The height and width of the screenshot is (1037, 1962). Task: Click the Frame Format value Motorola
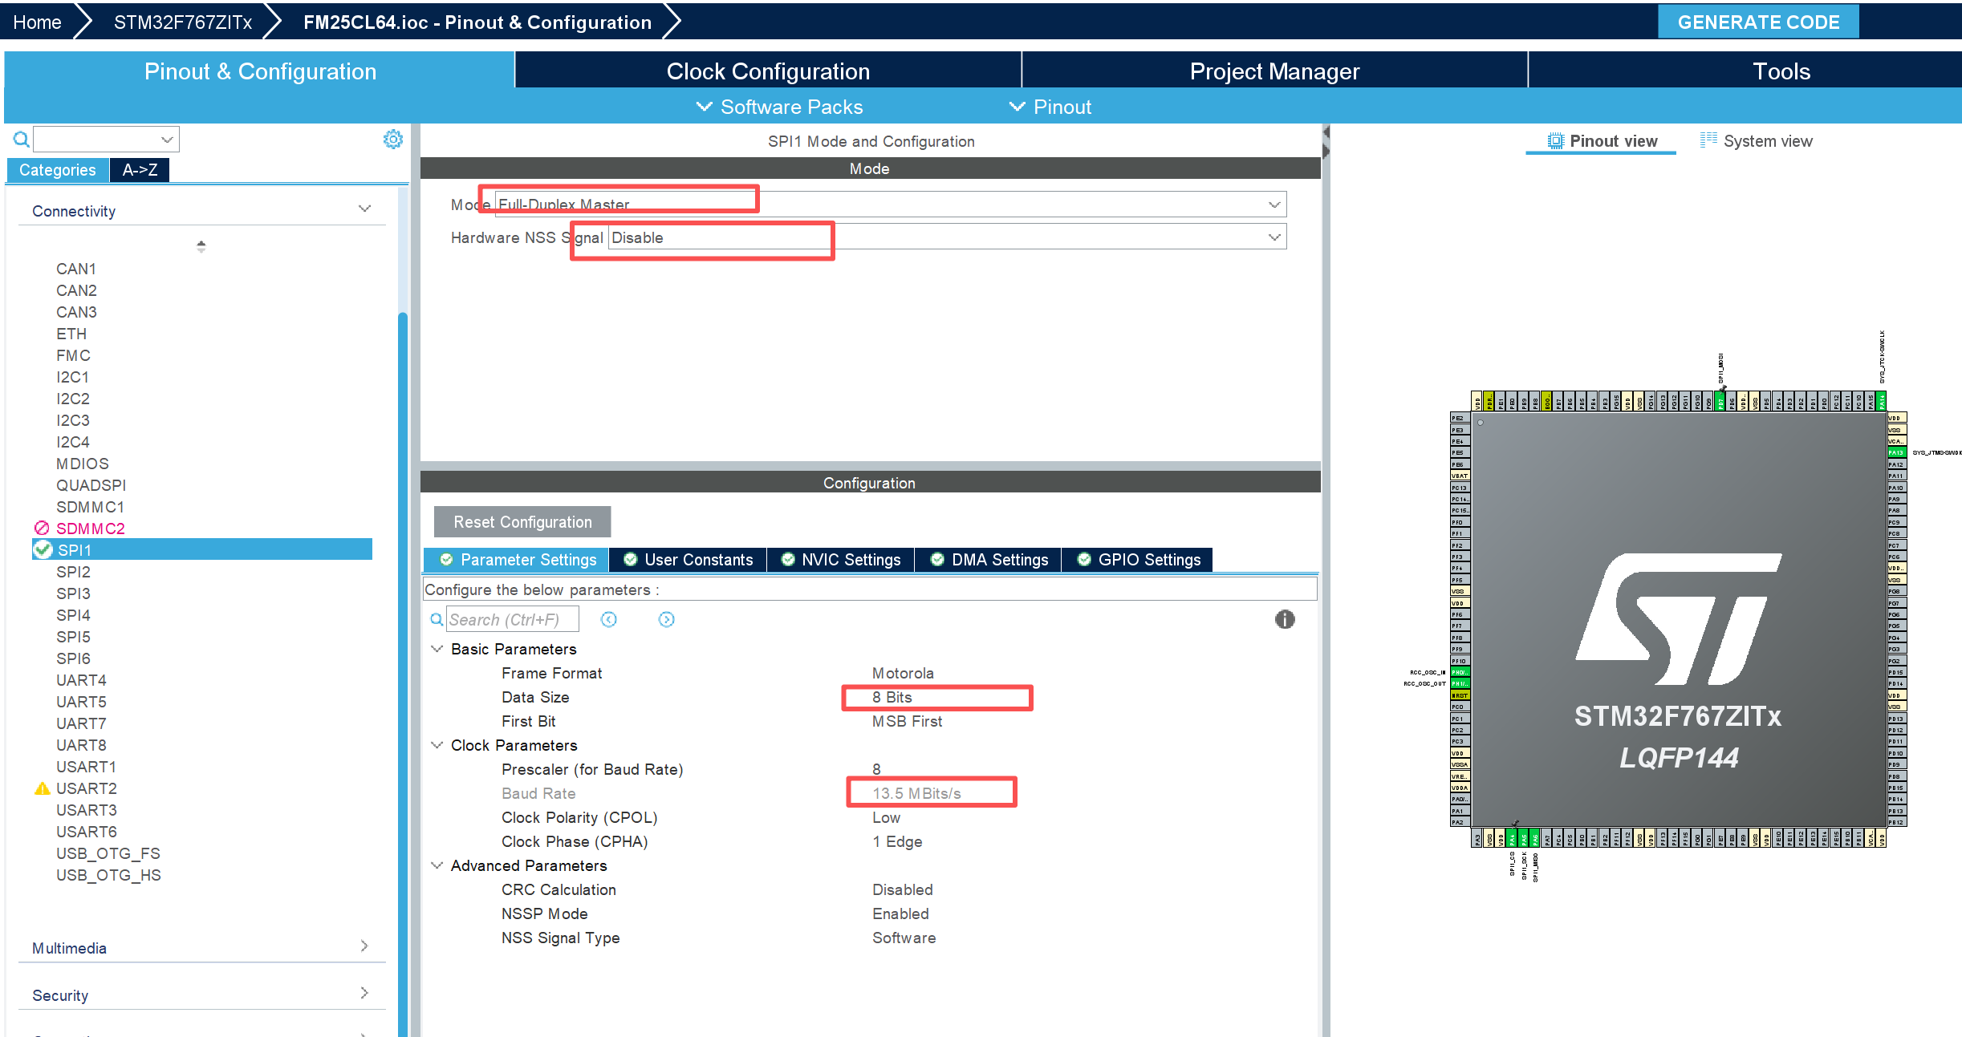pyautogui.click(x=903, y=673)
